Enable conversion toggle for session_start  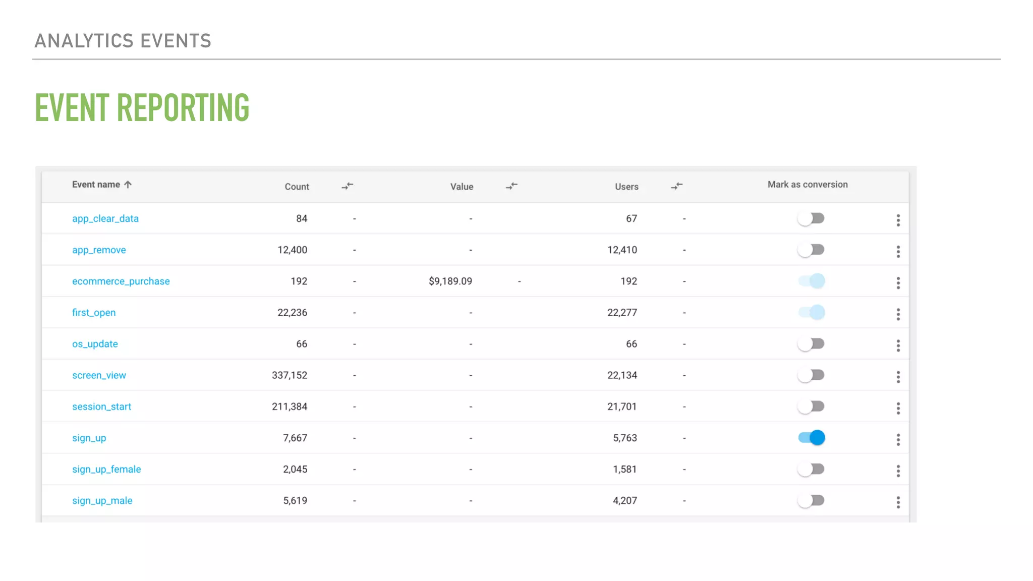click(x=811, y=406)
